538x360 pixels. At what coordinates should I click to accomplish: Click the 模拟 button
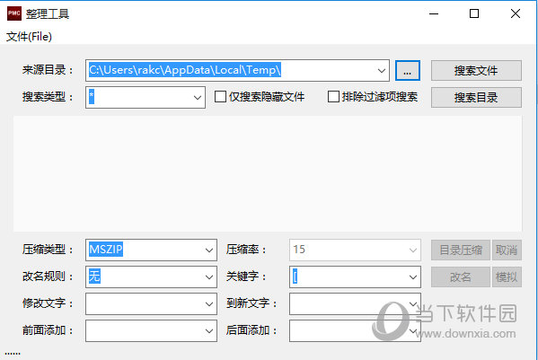point(507,277)
